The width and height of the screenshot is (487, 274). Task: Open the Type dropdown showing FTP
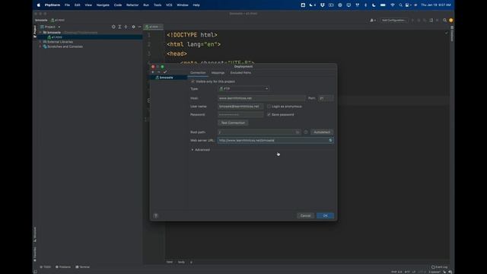[243, 89]
